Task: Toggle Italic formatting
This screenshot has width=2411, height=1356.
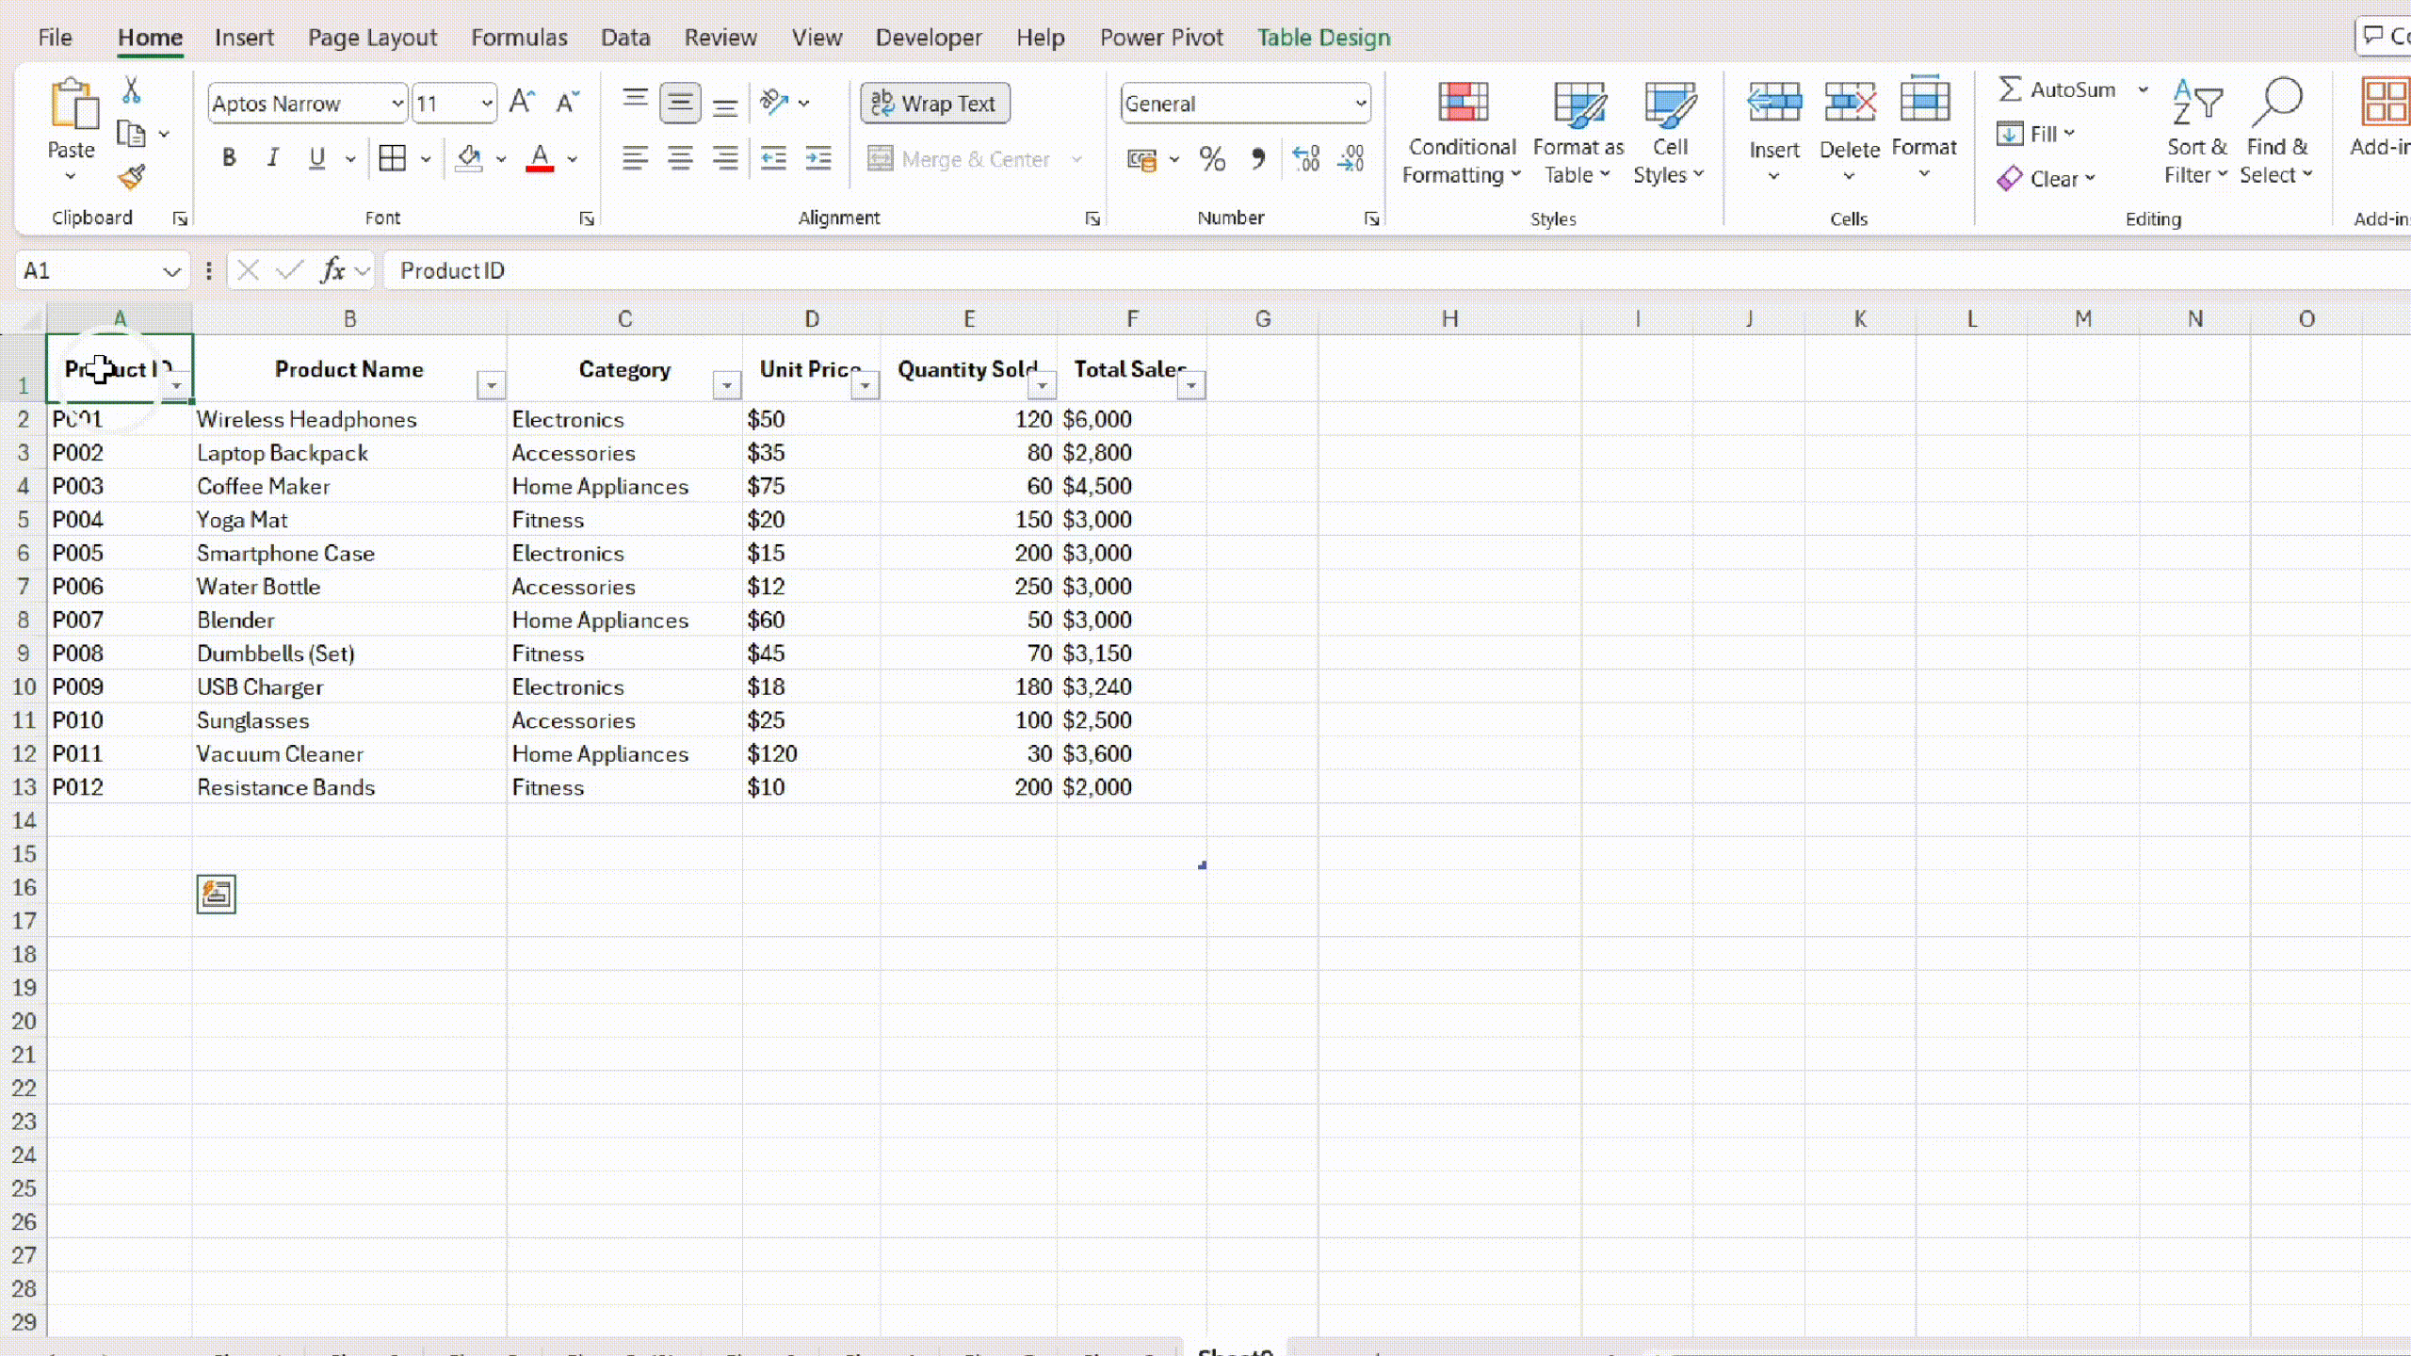Action: pos(273,158)
